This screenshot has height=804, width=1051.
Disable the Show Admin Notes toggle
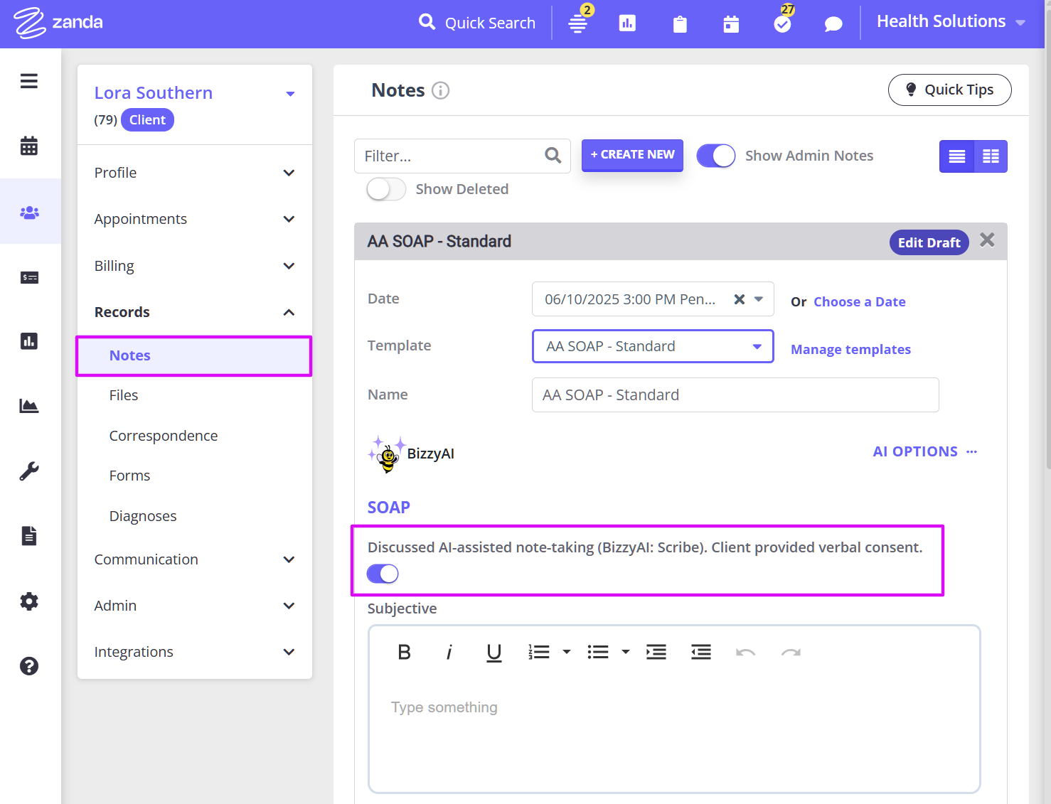(715, 155)
